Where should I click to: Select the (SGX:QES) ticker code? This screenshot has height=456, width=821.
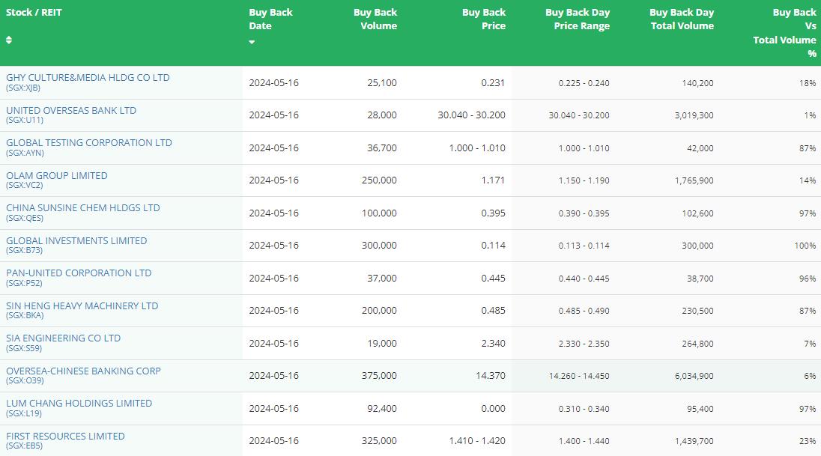[x=25, y=218]
